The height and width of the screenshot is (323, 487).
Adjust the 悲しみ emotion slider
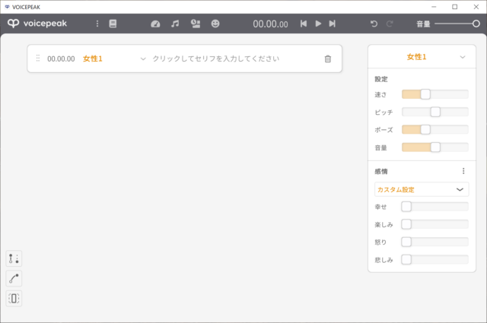(434, 260)
